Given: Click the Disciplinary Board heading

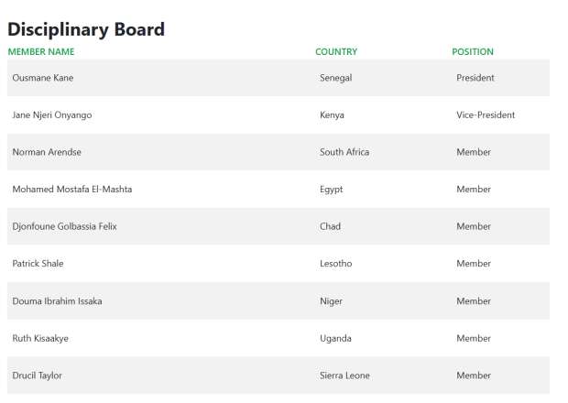Looking at the screenshot, I should [x=86, y=29].
